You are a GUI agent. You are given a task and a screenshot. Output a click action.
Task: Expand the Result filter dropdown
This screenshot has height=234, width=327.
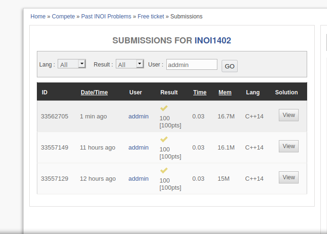[x=130, y=64]
